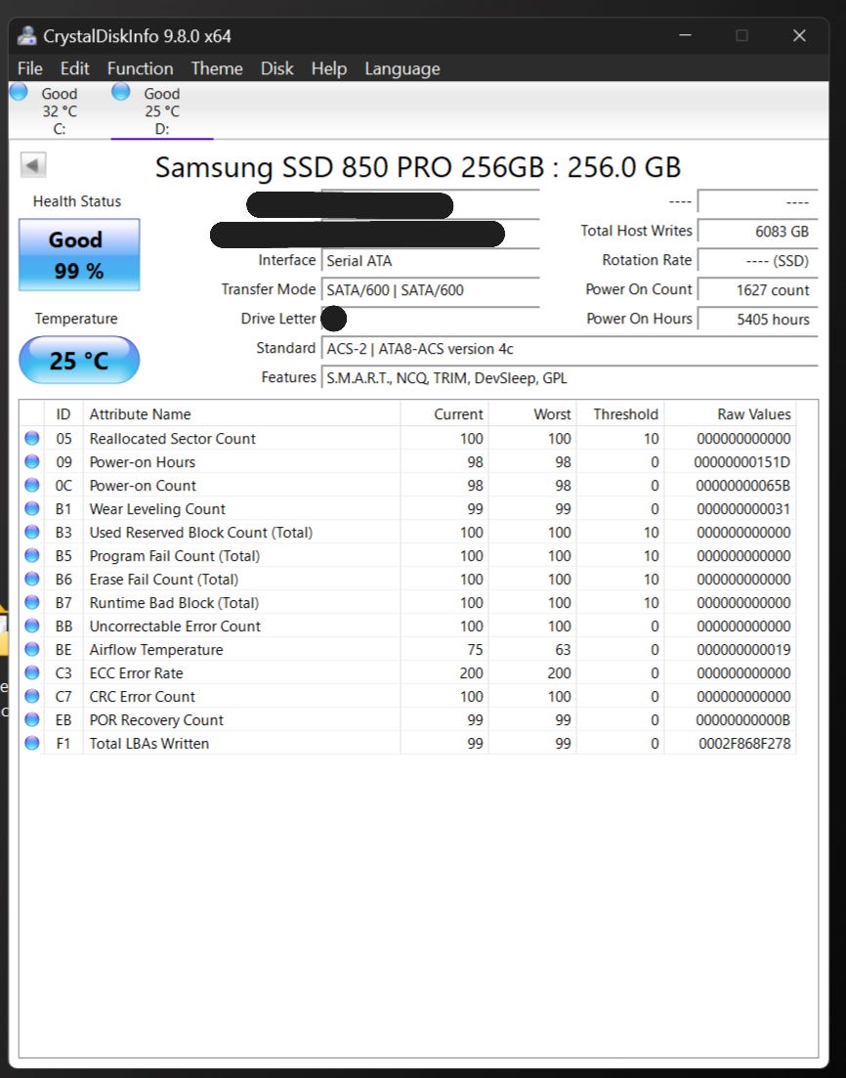Click status orb for Program Fail Count
Image resolution: width=846 pixels, height=1078 pixels.
31,555
